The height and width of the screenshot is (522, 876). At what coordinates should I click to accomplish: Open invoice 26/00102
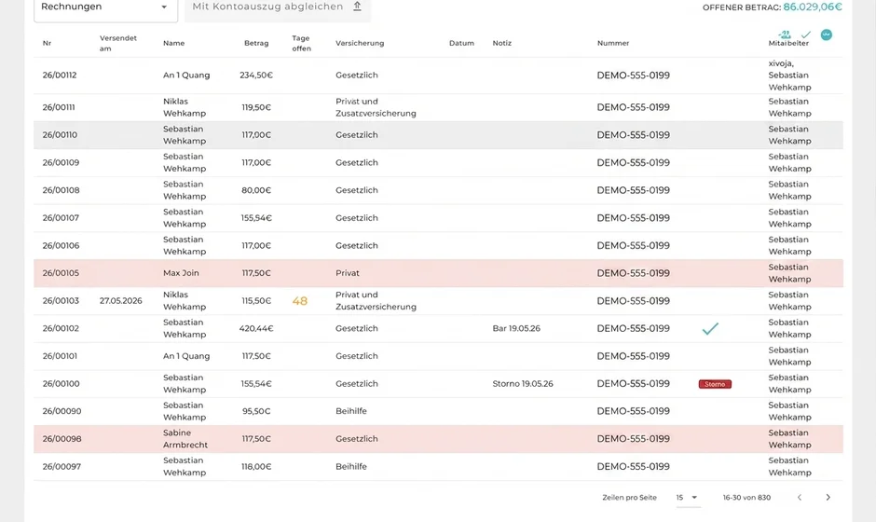click(x=438, y=329)
